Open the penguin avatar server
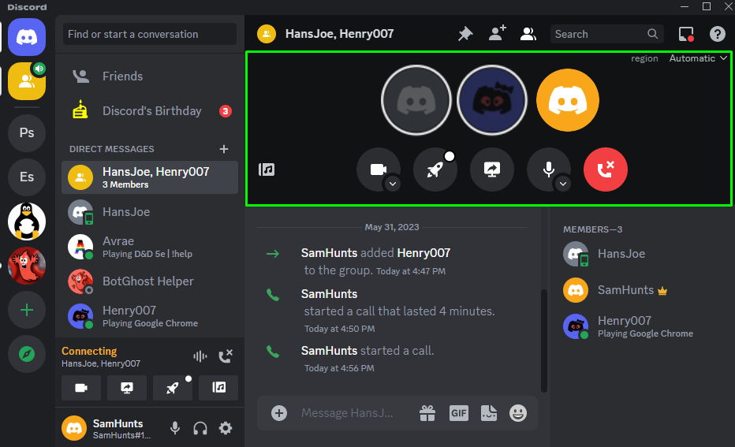Image resolution: width=735 pixels, height=447 pixels. pos(27,222)
